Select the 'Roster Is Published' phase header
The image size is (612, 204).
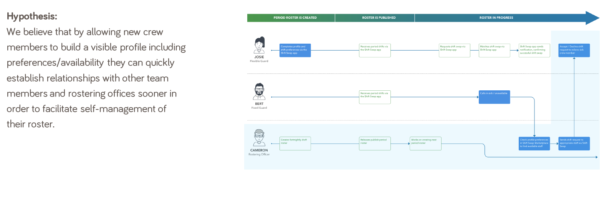pyautogui.click(x=375, y=18)
